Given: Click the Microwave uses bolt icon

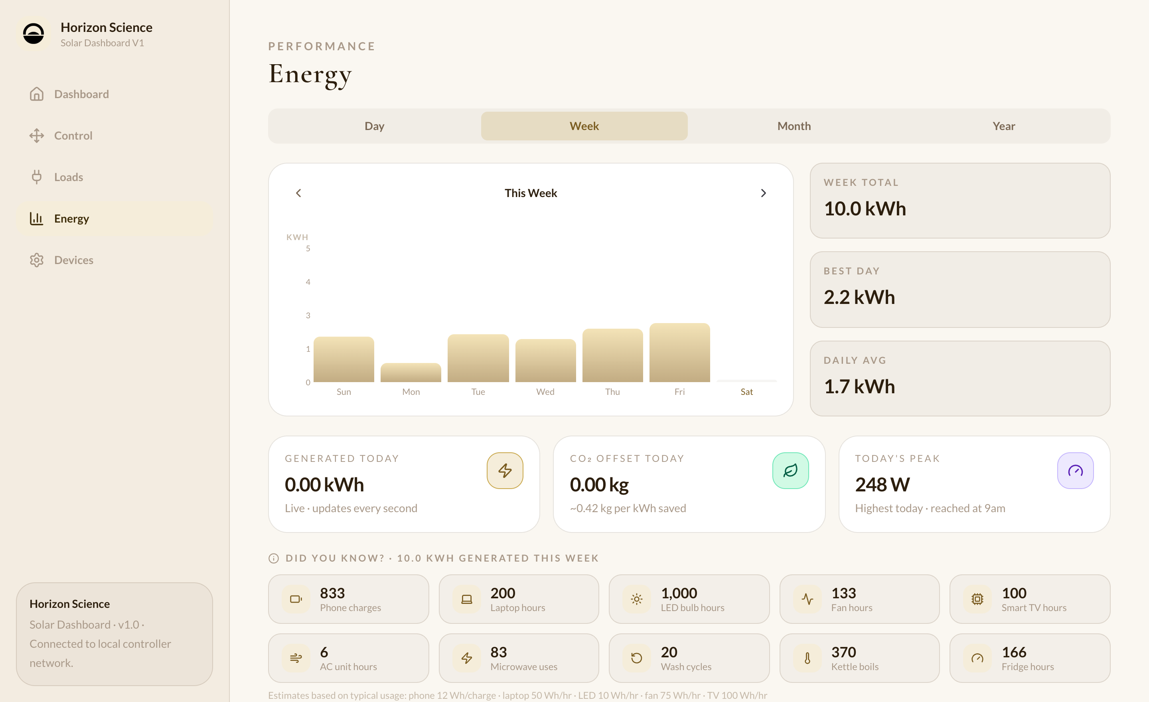Looking at the screenshot, I should [467, 658].
